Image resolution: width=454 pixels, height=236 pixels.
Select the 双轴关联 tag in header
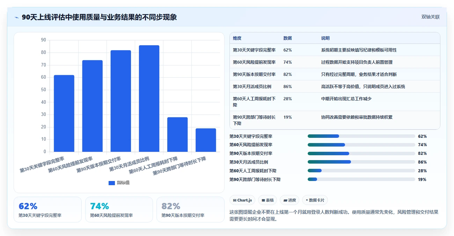pyautogui.click(x=430, y=17)
